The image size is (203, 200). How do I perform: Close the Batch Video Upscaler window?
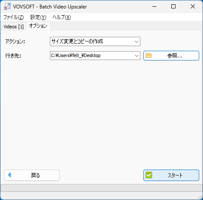tap(193, 6)
